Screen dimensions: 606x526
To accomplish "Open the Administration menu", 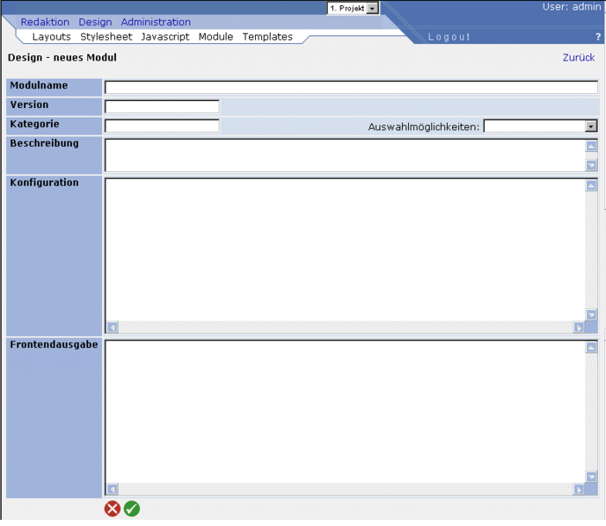I will tap(156, 22).
